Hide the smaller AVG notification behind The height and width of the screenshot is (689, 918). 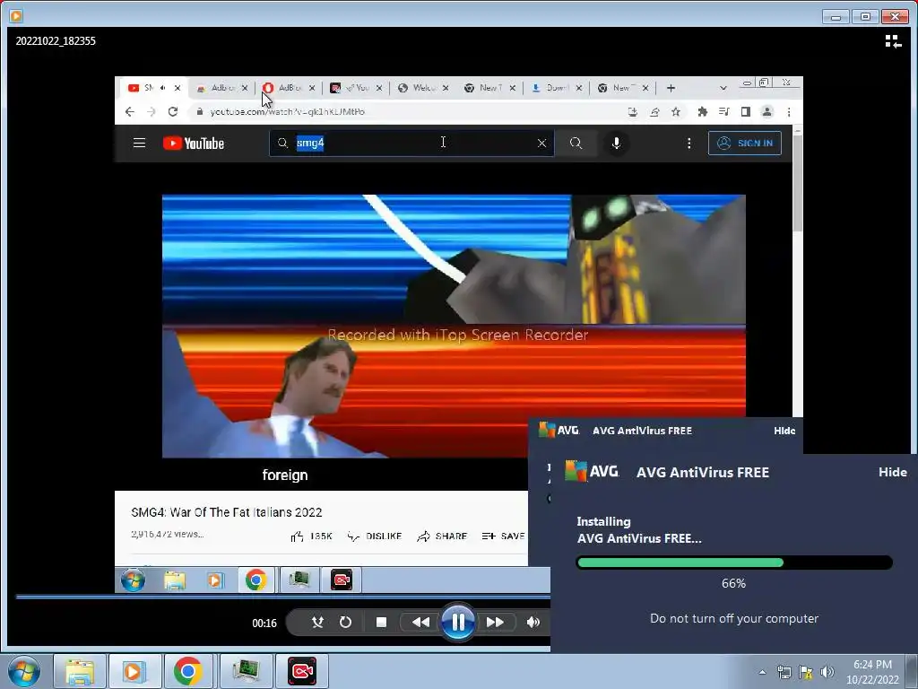click(x=784, y=431)
